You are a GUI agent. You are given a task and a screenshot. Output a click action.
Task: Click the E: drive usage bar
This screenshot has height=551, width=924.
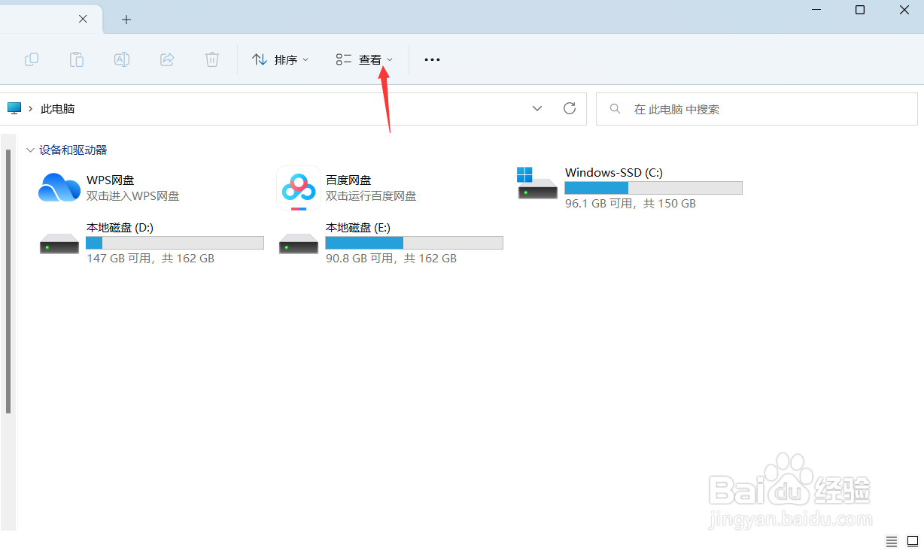pos(415,243)
